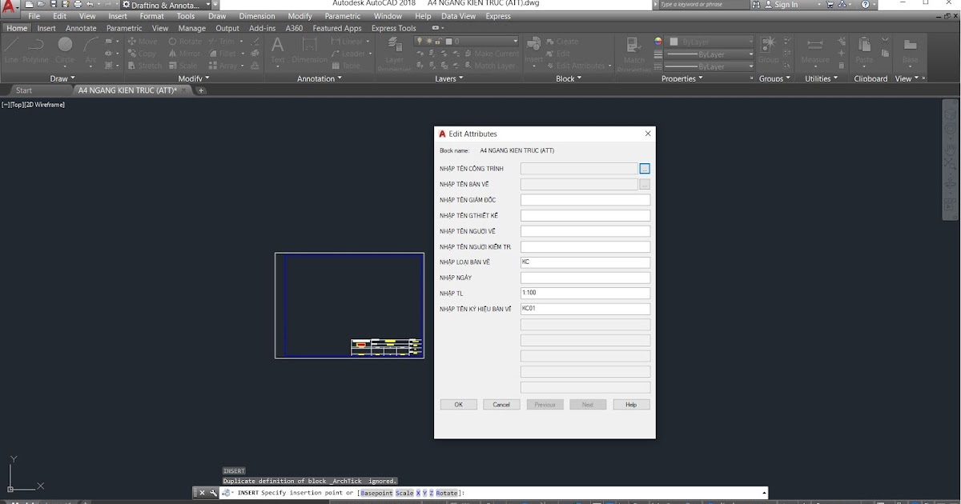The image size is (961, 504).
Task: Expand the Block panel flyout
Action: point(569,78)
